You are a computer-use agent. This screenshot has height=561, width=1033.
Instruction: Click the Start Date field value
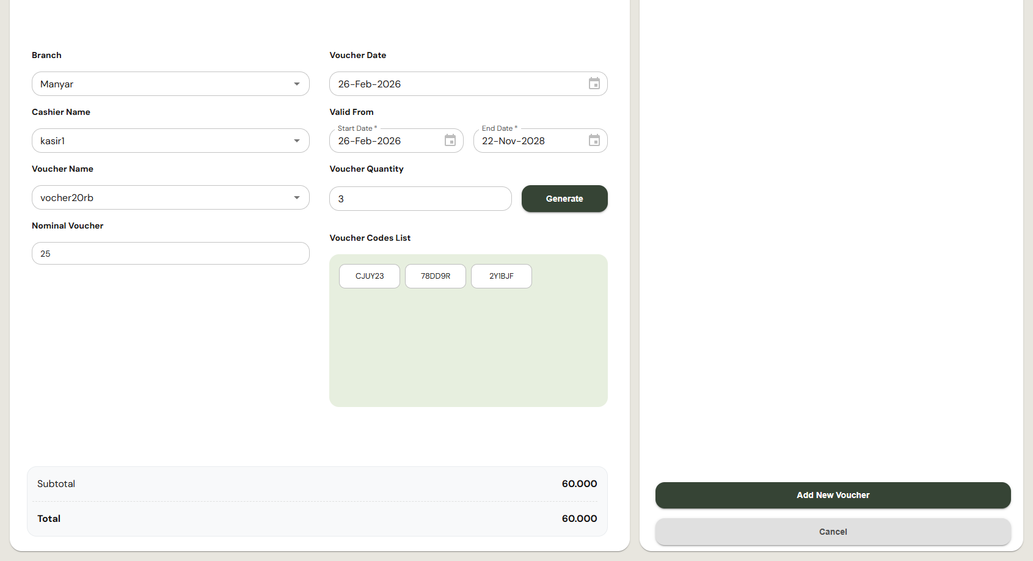370,141
